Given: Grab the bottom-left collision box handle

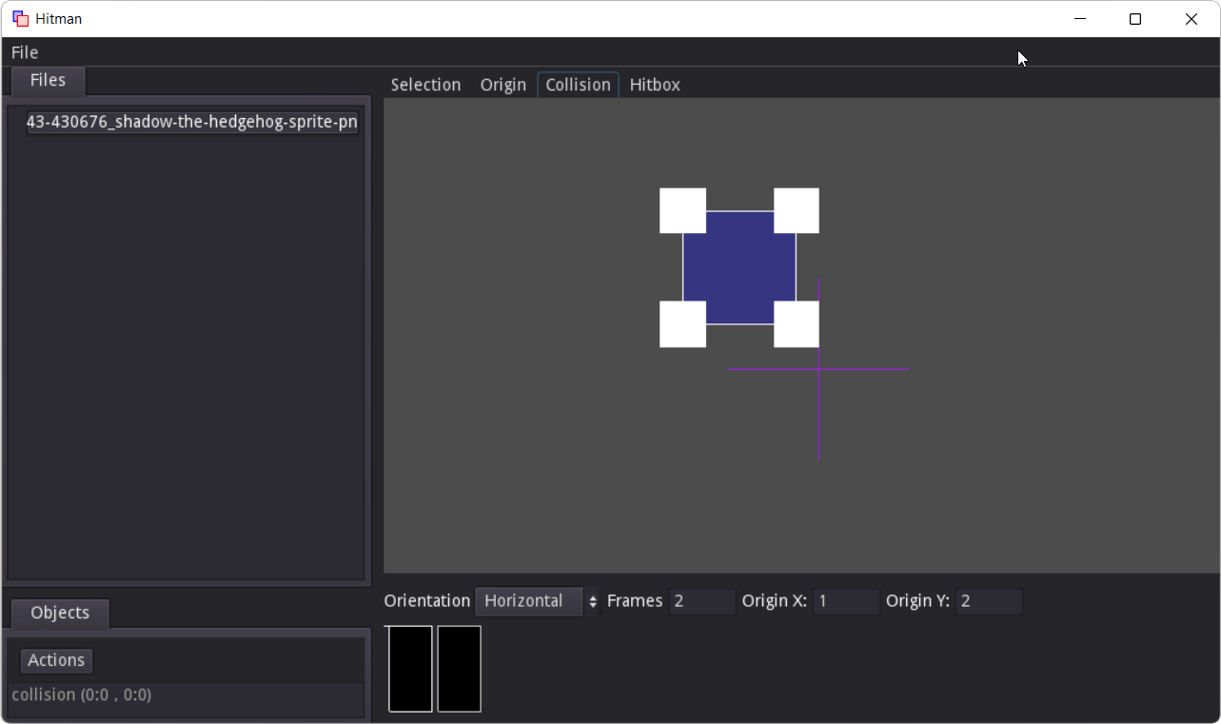Looking at the screenshot, I should click(682, 324).
